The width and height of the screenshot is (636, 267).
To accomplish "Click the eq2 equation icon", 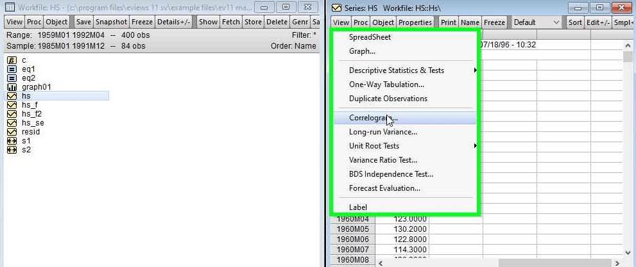I will [x=11, y=77].
